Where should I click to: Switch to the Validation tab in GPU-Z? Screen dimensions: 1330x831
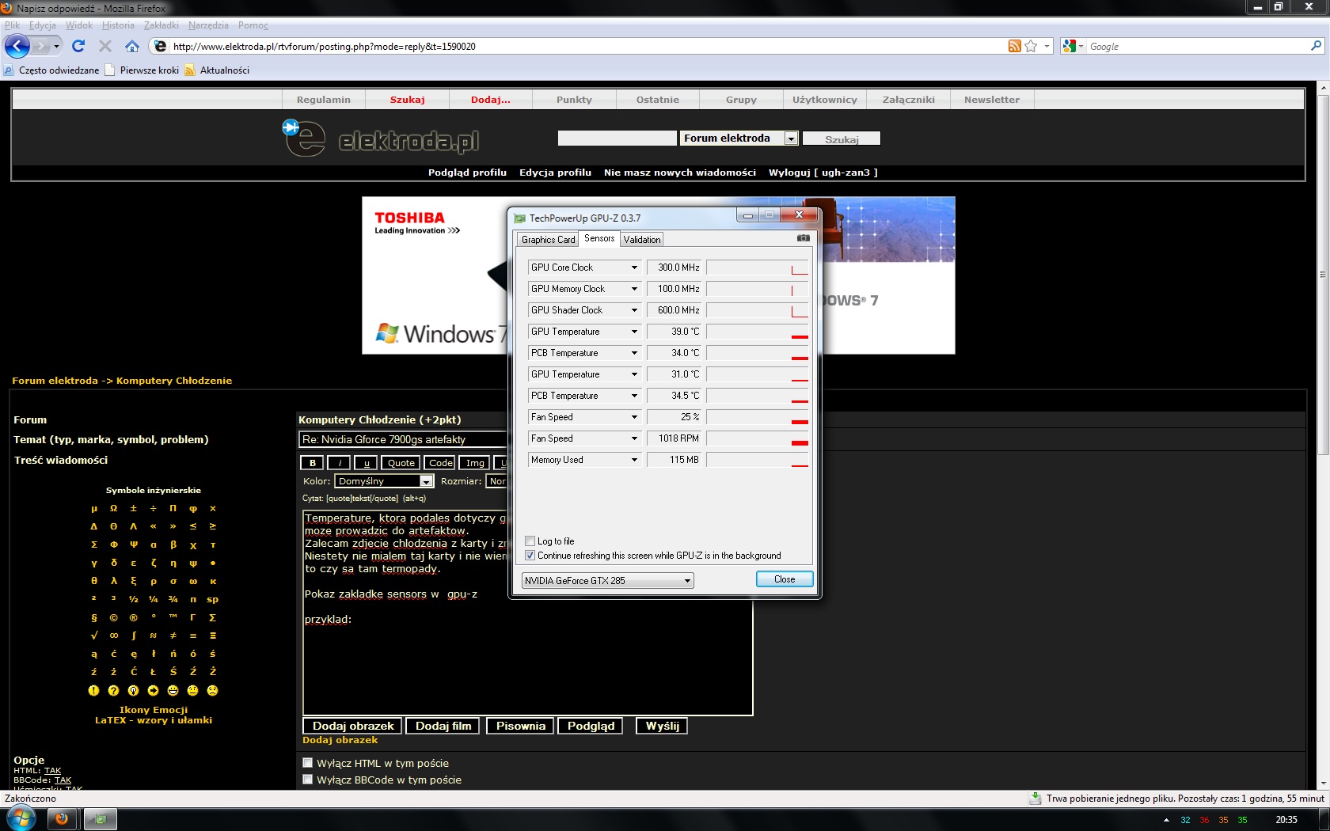pos(642,240)
